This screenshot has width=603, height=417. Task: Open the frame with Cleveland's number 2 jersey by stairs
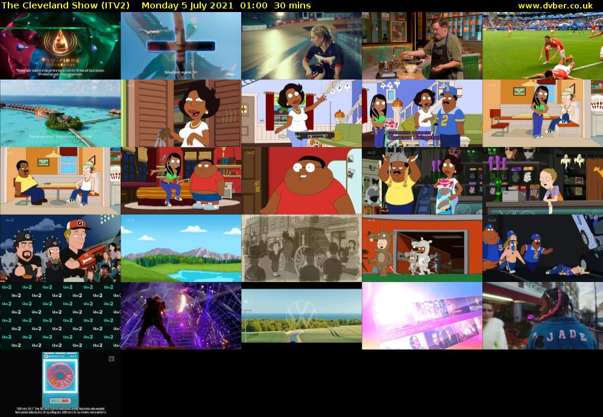click(x=422, y=113)
